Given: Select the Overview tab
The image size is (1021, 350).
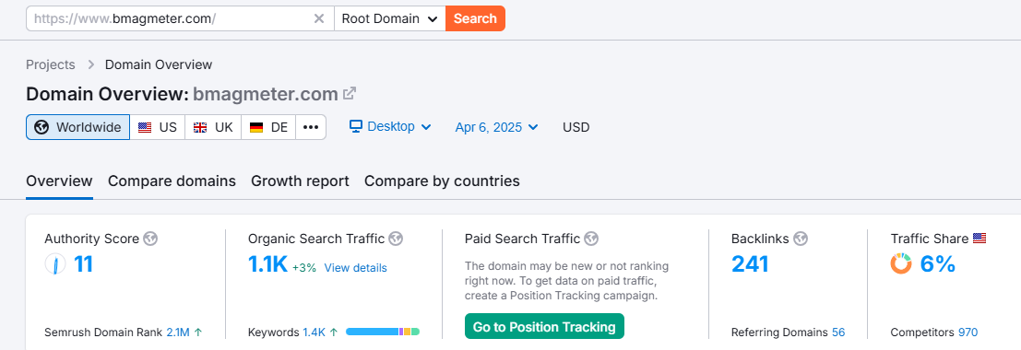Looking at the screenshot, I should point(59,181).
